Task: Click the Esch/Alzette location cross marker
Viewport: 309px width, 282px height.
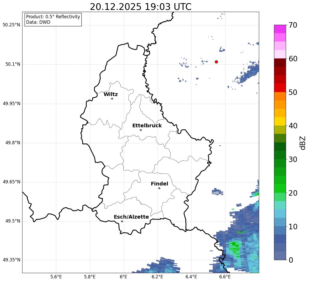Action: pos(122,221)
